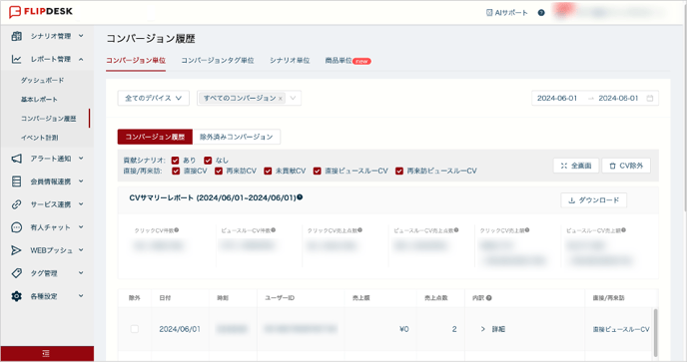687x362 pixels.
Task: Click CV除外 button
Action: (626, 166)
